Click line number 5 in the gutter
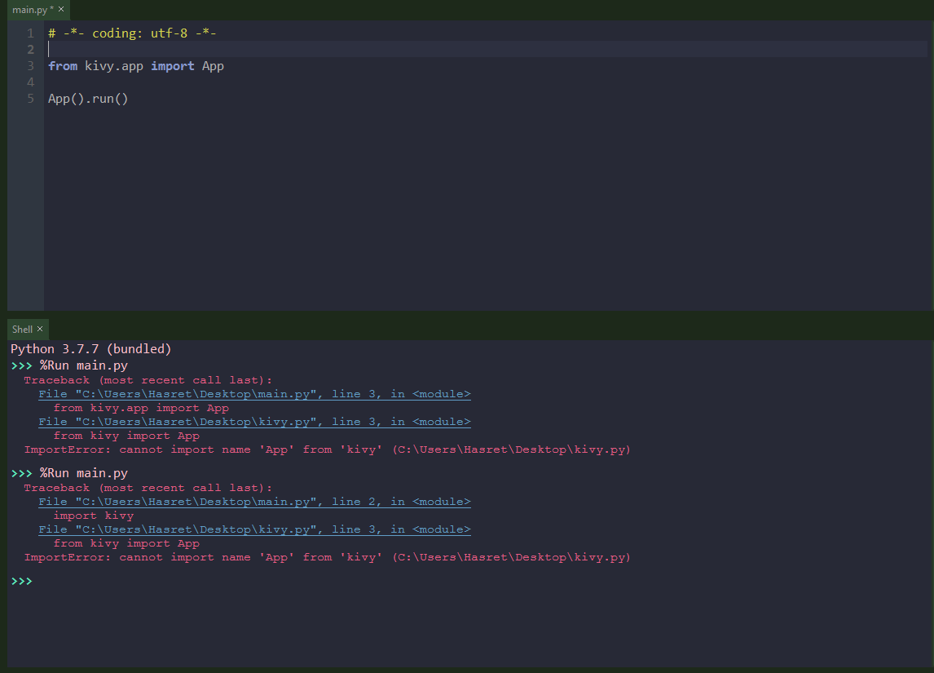The height and width of the screenshot is (673, 934). click(x=30, y=99)
